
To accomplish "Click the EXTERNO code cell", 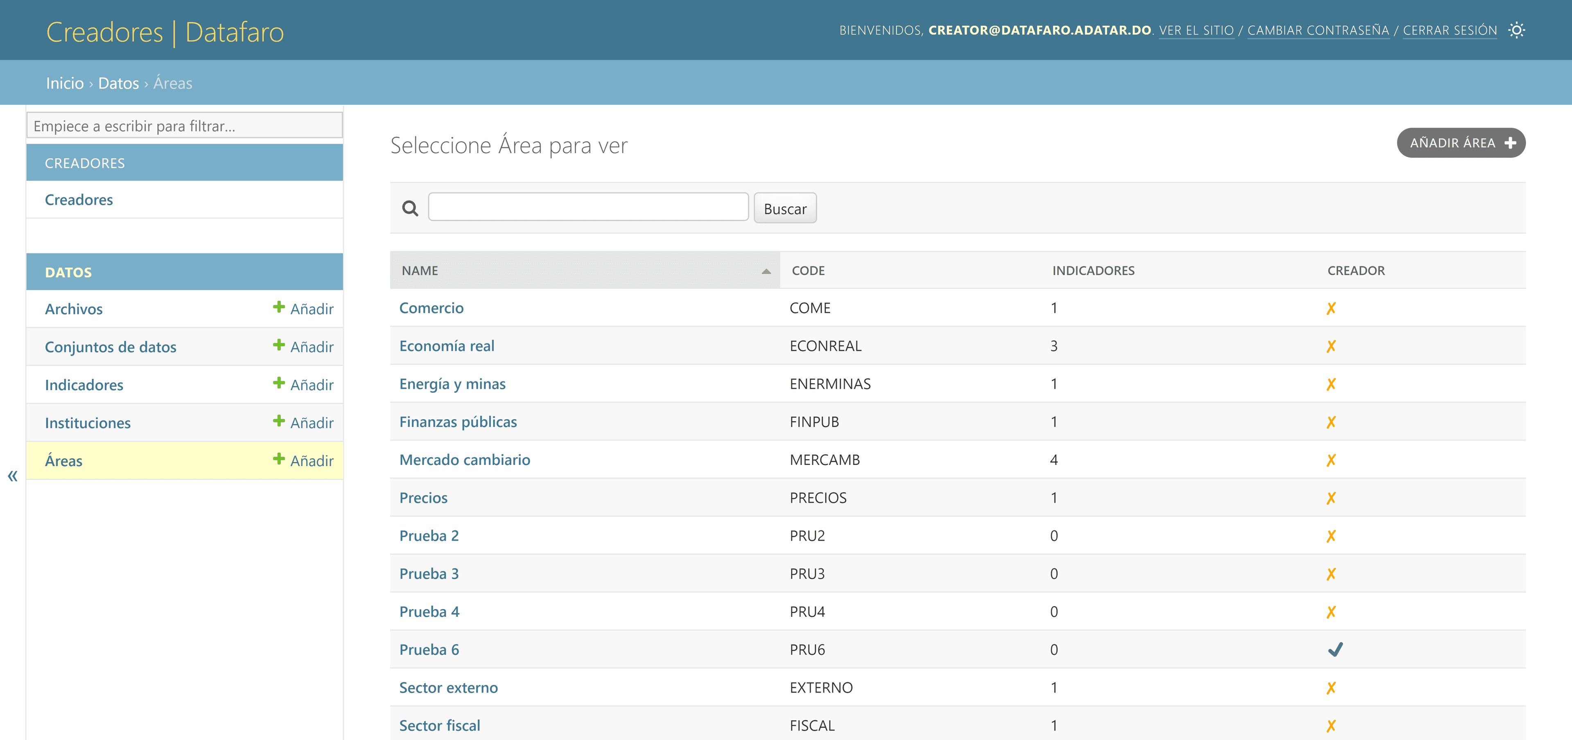I will tap(821, 688).
